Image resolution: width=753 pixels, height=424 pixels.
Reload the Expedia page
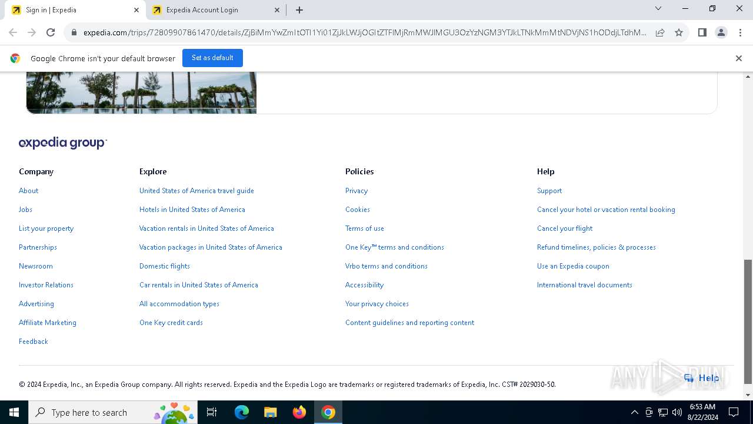pyautogui.click(x=51, y=32)
